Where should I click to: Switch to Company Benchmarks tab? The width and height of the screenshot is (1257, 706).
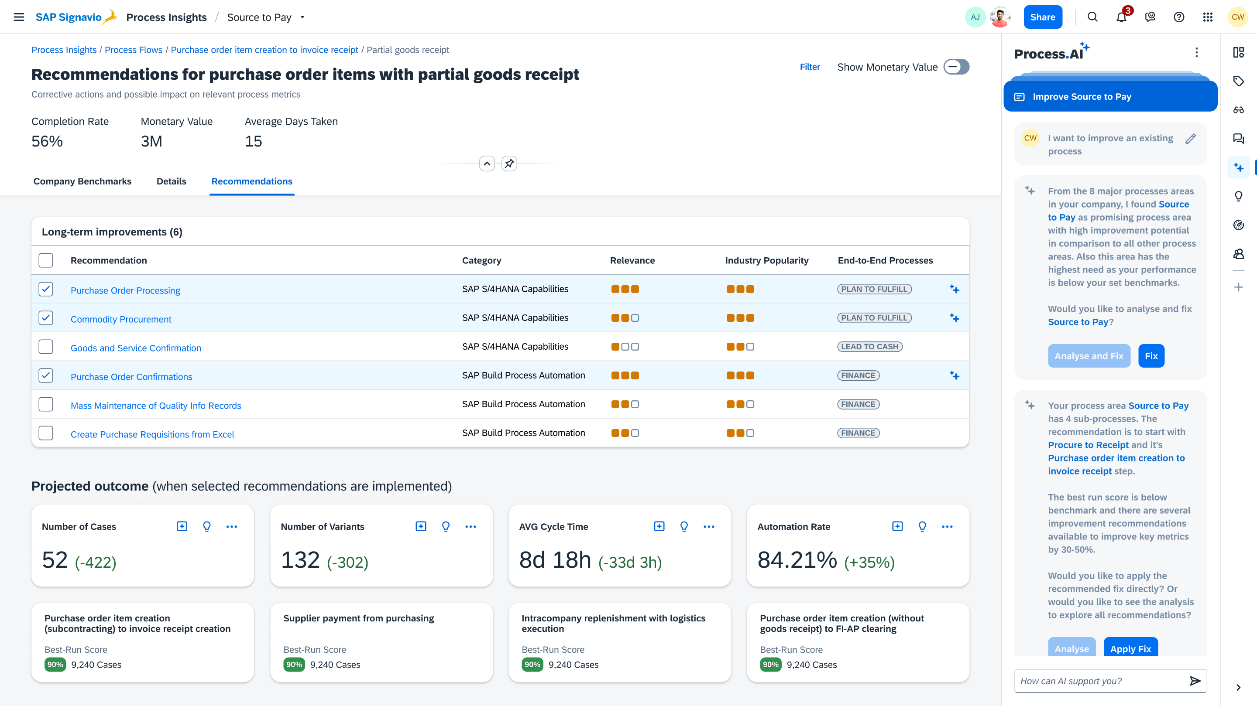tap(82, 181)
